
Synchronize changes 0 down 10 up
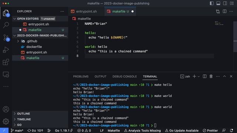36,130
